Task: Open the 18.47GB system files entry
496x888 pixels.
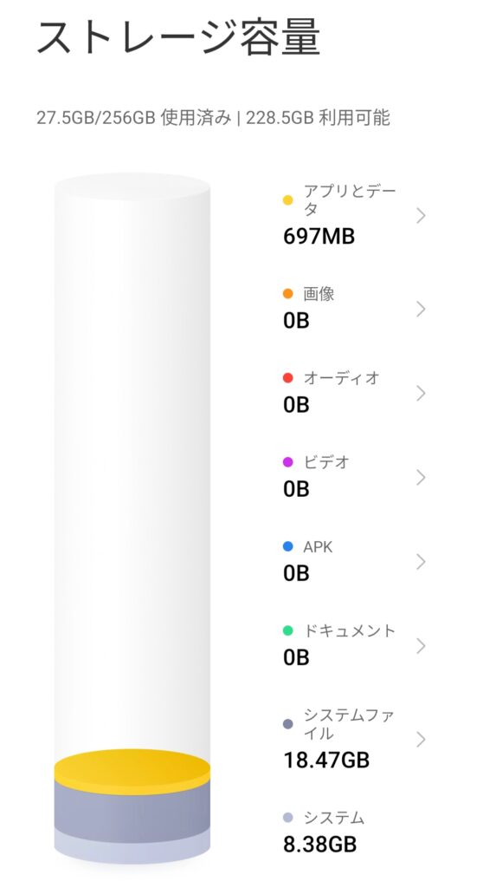Action: click(x=326, y=760)
